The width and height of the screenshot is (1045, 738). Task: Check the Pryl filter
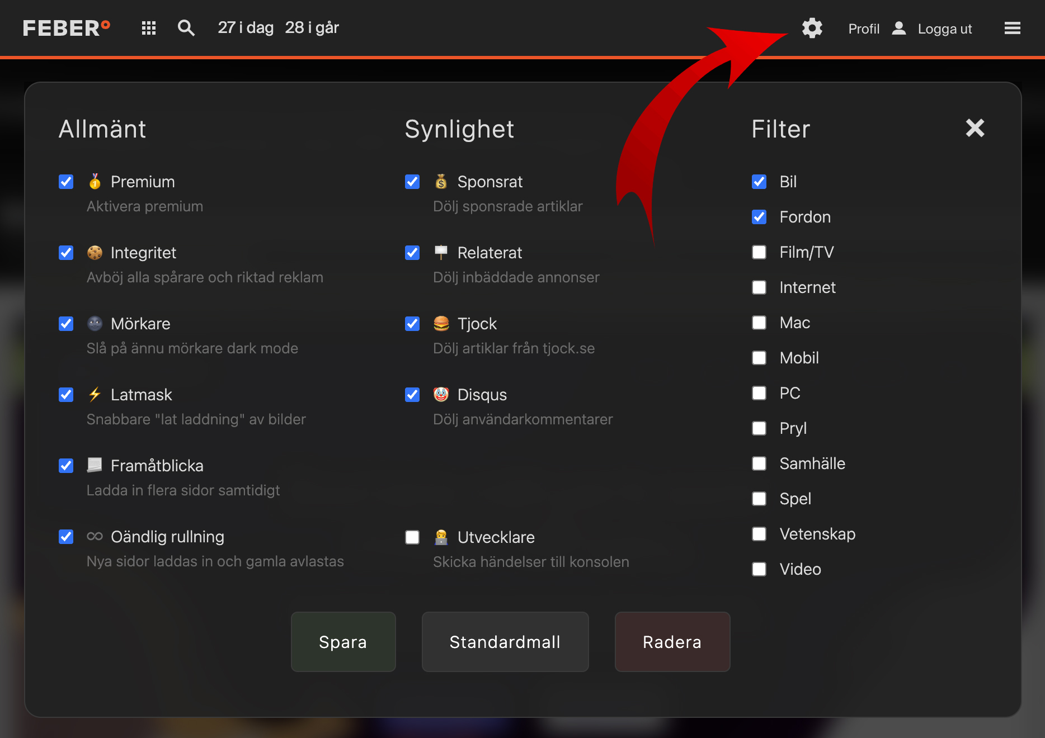coord(759,428)
